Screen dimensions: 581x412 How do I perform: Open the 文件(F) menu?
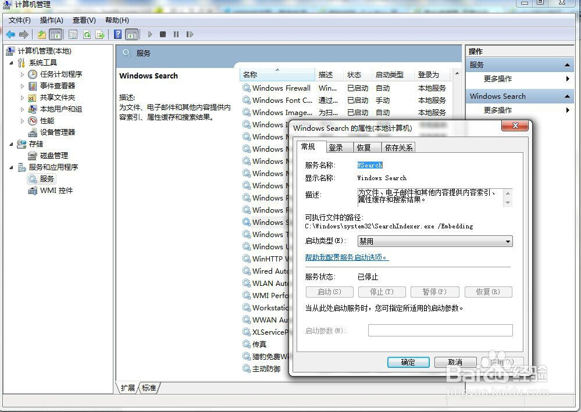tap(20, 20)
